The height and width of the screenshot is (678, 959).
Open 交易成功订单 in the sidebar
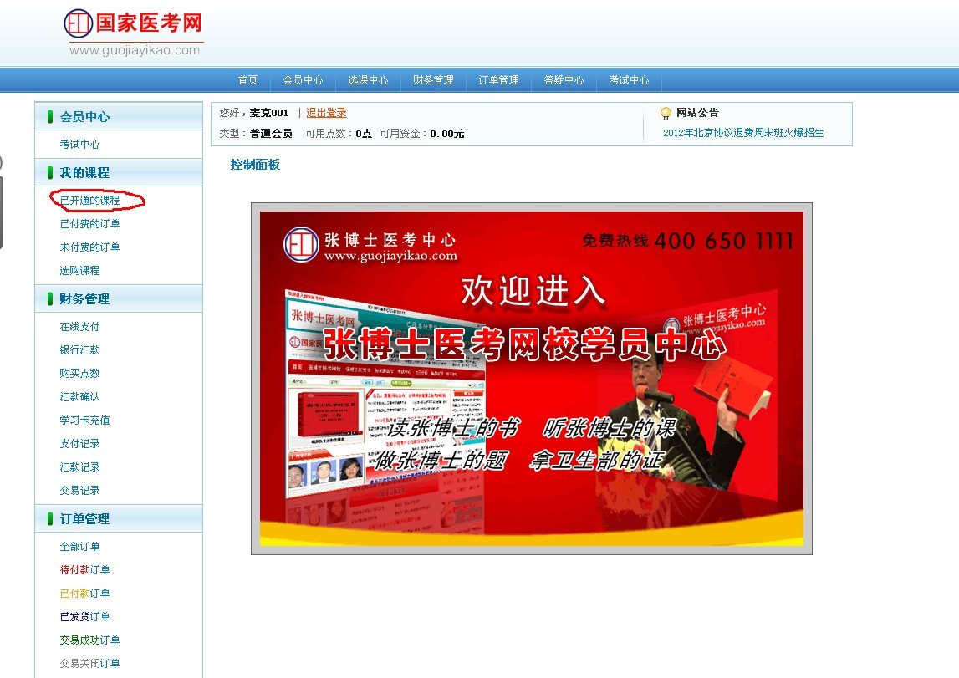pos(90,640)
